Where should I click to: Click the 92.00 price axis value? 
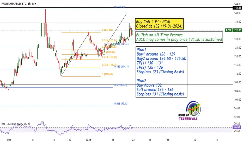[x=238, y=117]
